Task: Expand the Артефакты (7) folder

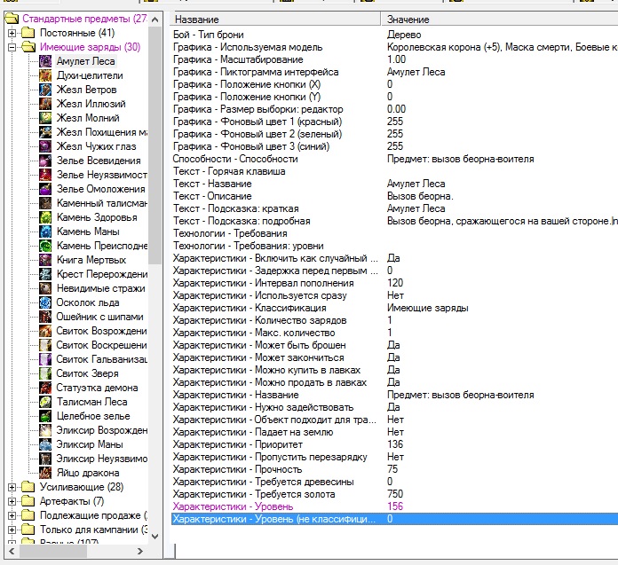Action: (12, 501)
